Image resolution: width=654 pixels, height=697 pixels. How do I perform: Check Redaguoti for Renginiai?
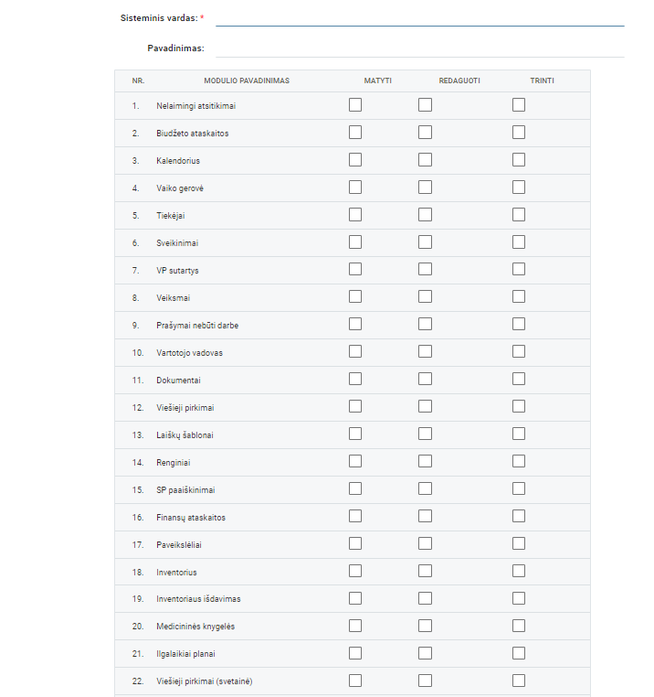[425, 462]
